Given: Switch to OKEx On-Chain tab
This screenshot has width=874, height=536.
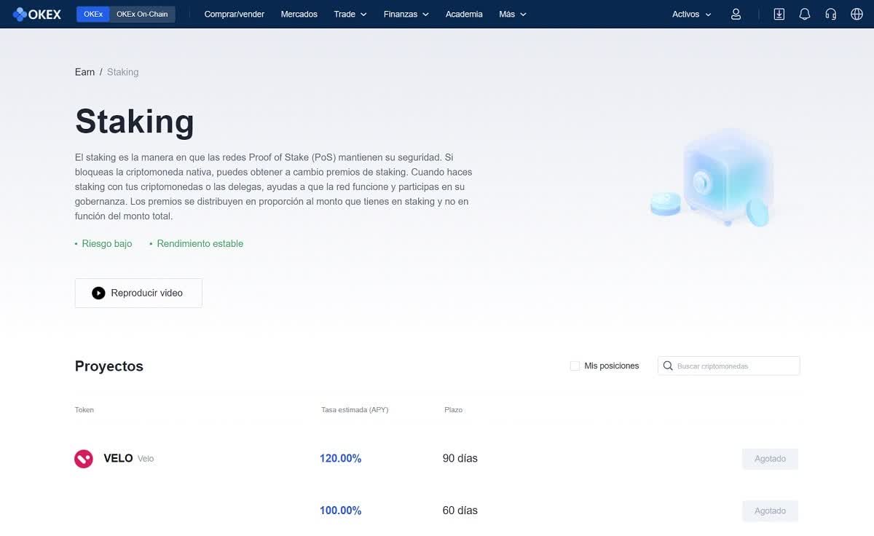Looking at the screenshot, I should tap(142, 14).
